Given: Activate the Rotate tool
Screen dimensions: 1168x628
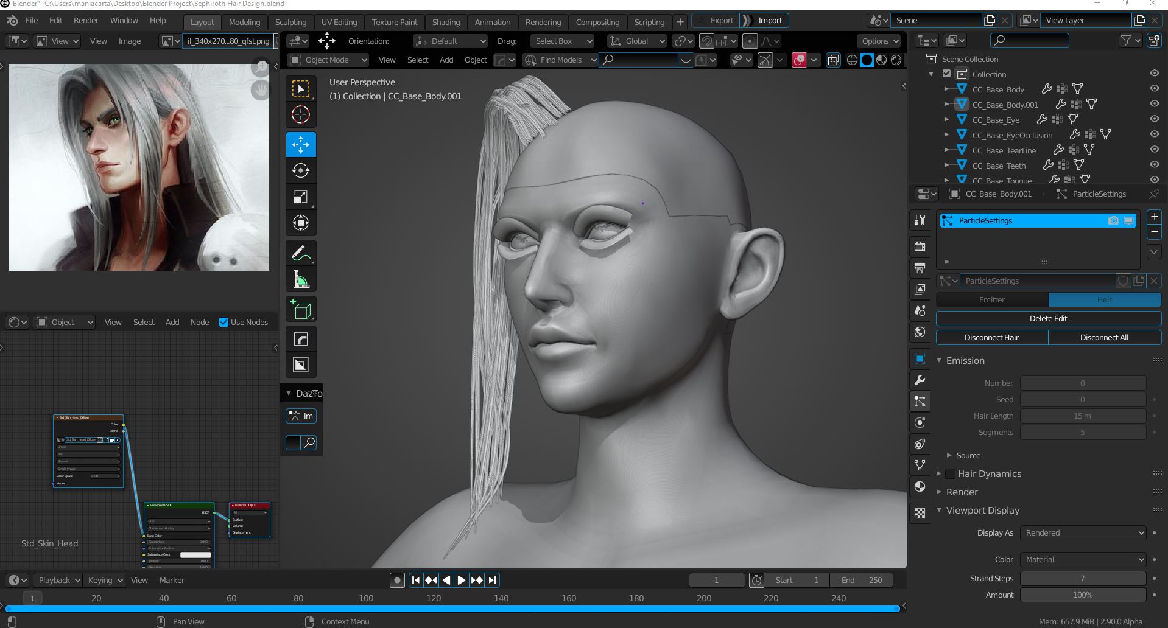Looking at the screenshot, I should [x=301, y=171].
